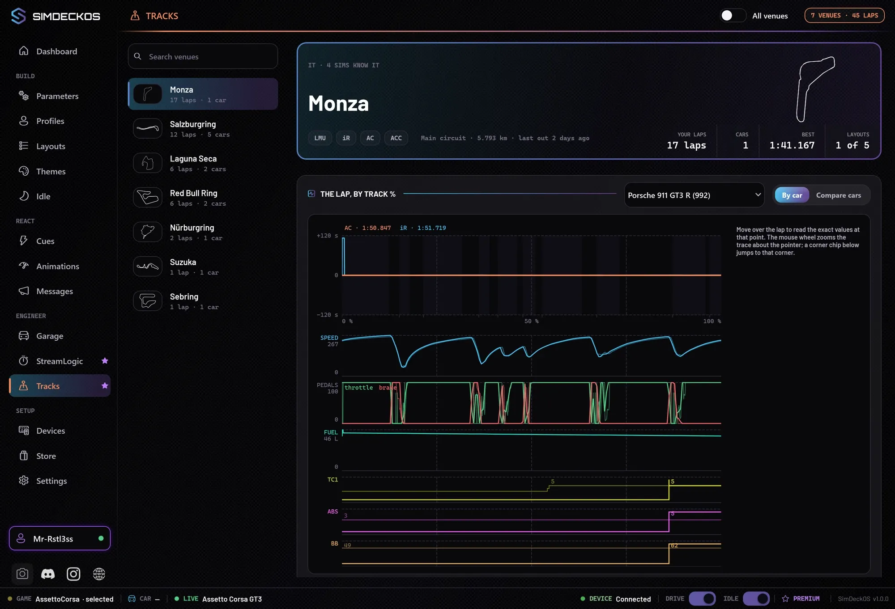Go to Parameters in the sidebar
The width and height of the screenshot is (895, 609).
60,96
